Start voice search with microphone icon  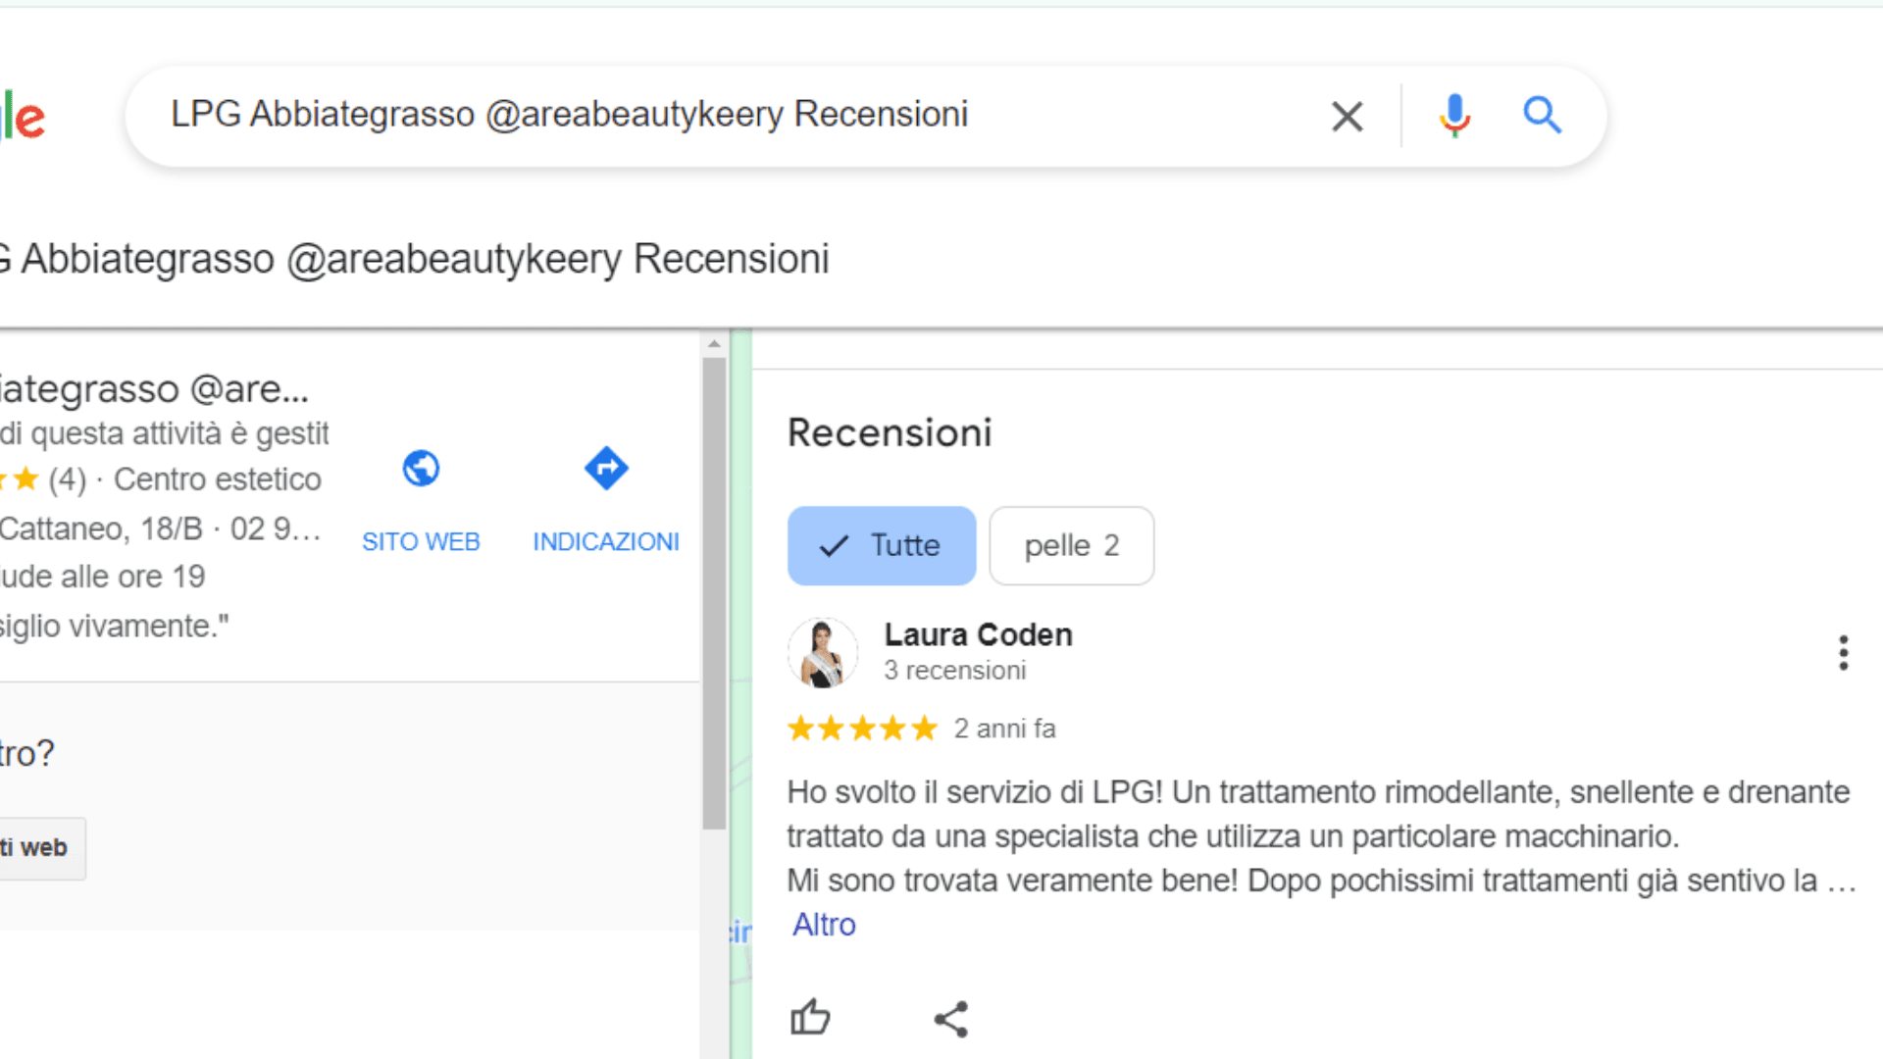[1454, 116]
